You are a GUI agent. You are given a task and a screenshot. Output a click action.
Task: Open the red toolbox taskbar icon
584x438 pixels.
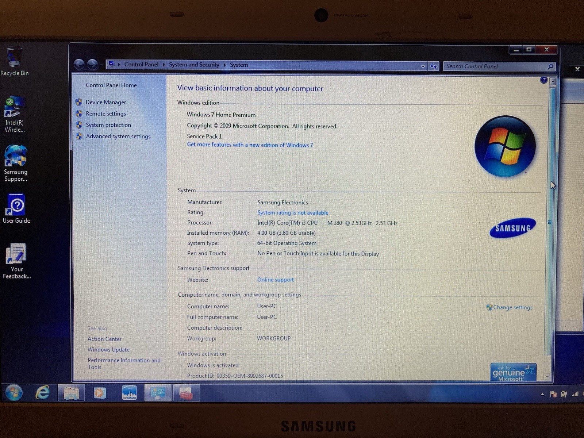coord(186,393)
